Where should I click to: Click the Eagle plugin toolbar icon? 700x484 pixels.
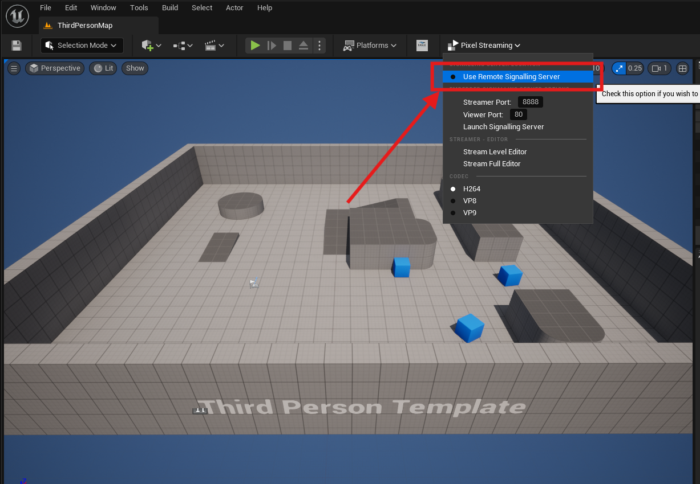click(x=422, y=46)
